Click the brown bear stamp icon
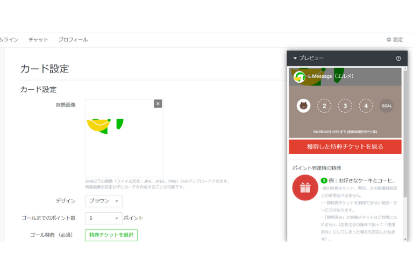 coord(303,106)
